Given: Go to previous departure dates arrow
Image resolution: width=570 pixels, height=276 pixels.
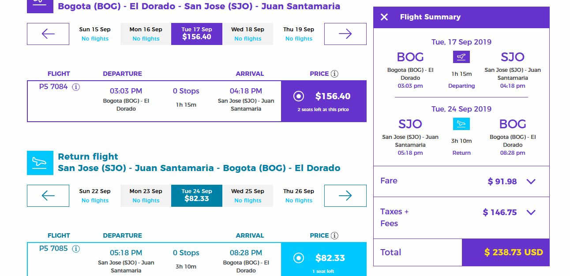Looking at the screenshot, I should tap(48, 34).
